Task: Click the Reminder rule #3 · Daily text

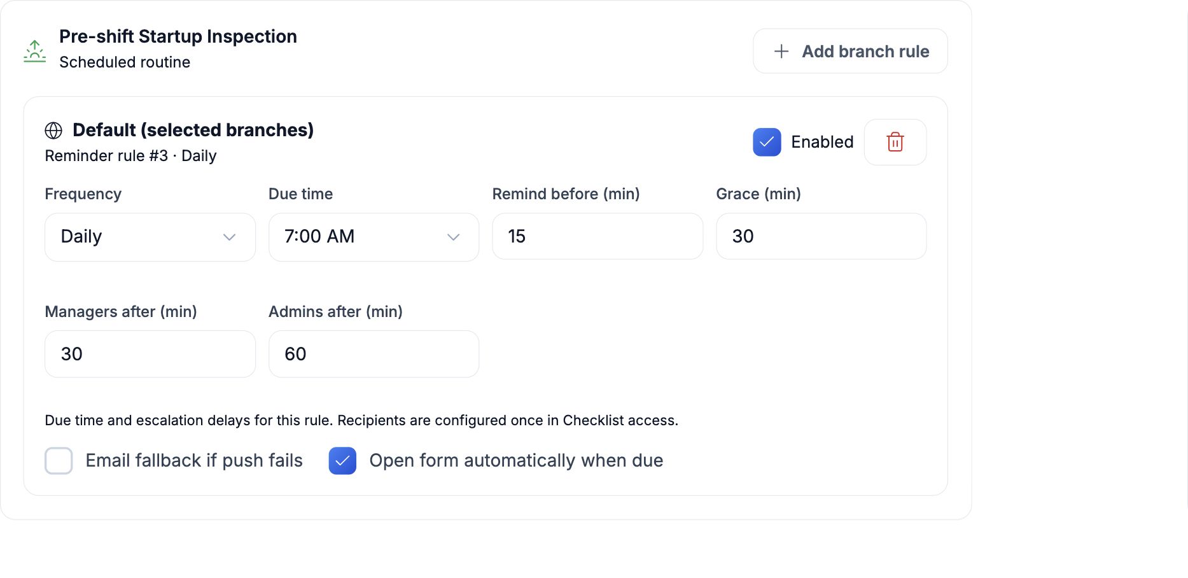Action: (130, 156)
